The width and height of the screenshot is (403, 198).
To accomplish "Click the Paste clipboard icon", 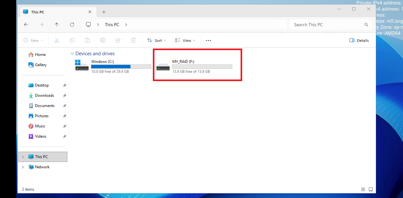I will pyautogui.click(x=87, y=40).
